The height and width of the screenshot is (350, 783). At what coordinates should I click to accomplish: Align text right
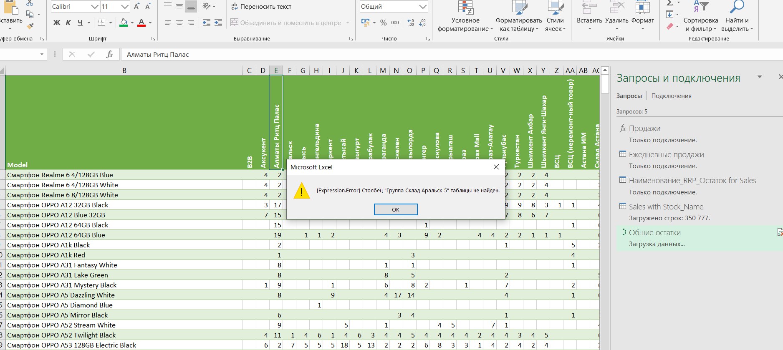(191, 23)
